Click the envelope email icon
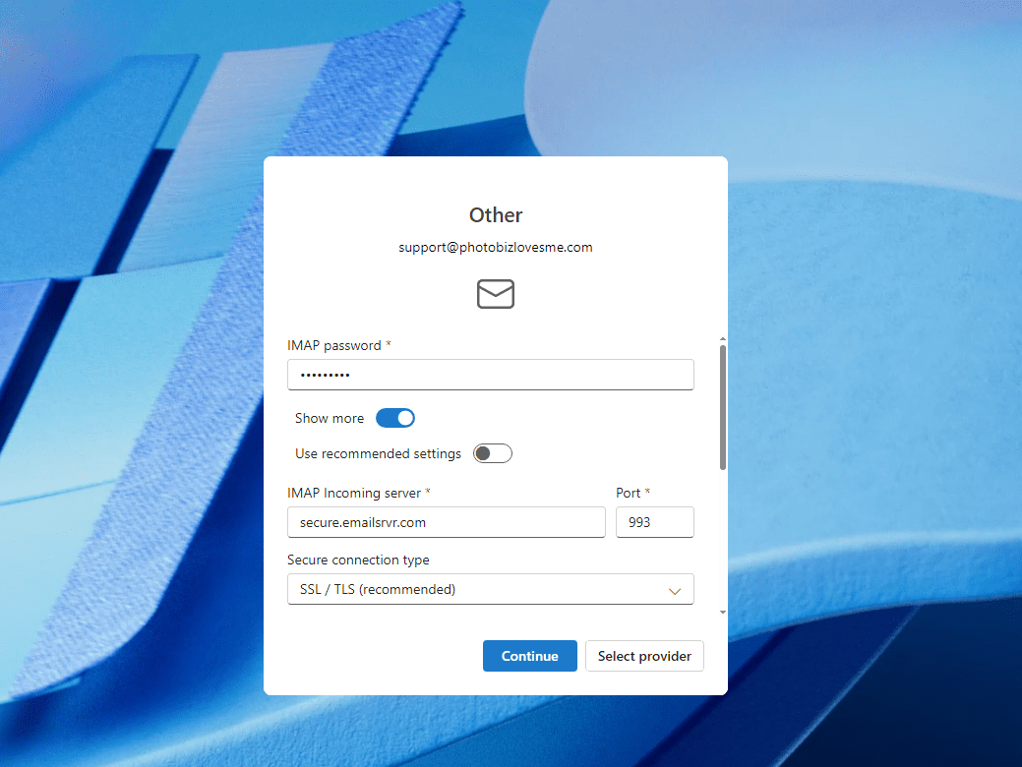1022x767 pixels. coord(495,293)
